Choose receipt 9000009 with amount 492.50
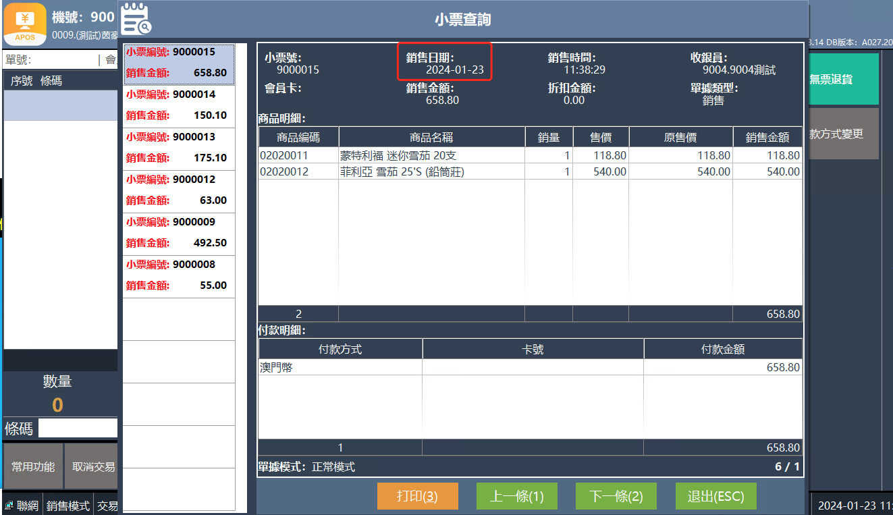This screenshot has height=515, width=893. coord(179,234)
